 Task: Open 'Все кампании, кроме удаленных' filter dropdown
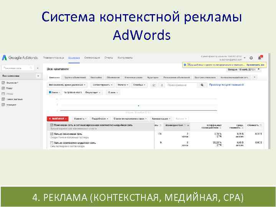tap(67, 85)
